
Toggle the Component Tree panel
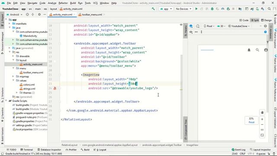point(186,130)
